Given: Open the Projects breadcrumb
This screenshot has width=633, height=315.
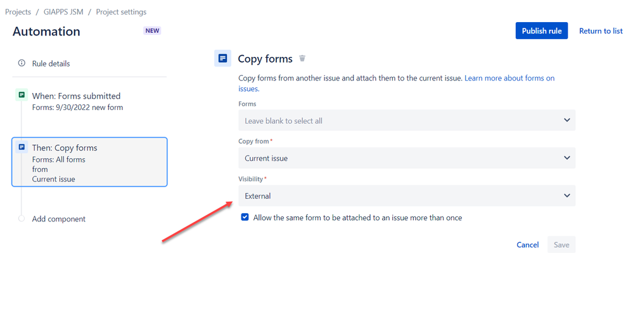Looking at the screenshot, I should 18,12.
